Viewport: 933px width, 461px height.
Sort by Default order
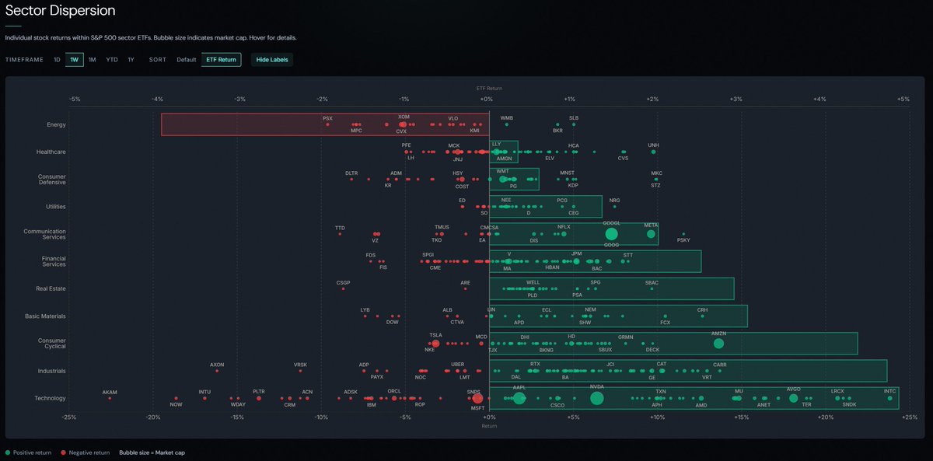click(187, 59)
